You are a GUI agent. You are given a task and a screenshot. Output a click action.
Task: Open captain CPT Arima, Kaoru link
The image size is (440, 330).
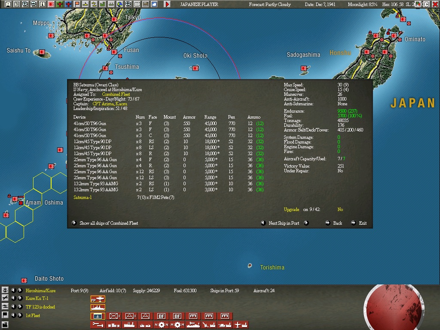coord(110,104)
